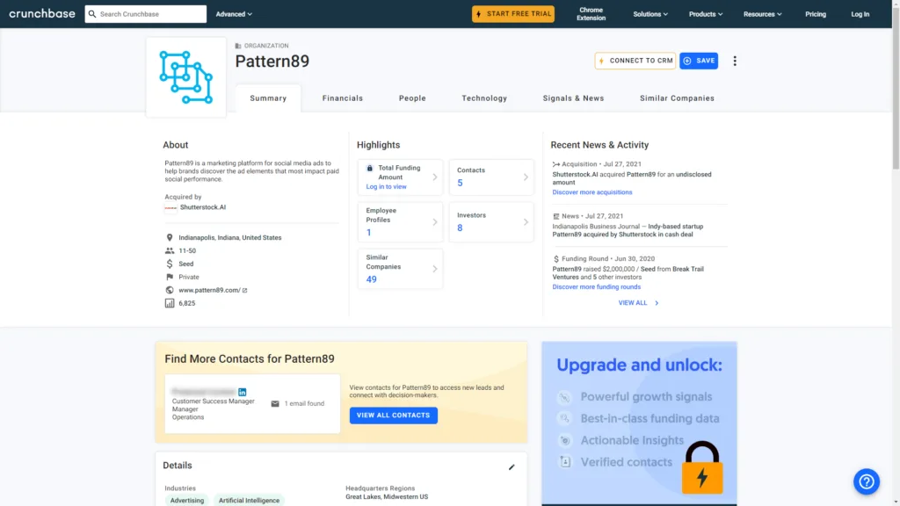Click the pencil edit icon in Details
Screen dimensions: 900x506
(512, 467)
